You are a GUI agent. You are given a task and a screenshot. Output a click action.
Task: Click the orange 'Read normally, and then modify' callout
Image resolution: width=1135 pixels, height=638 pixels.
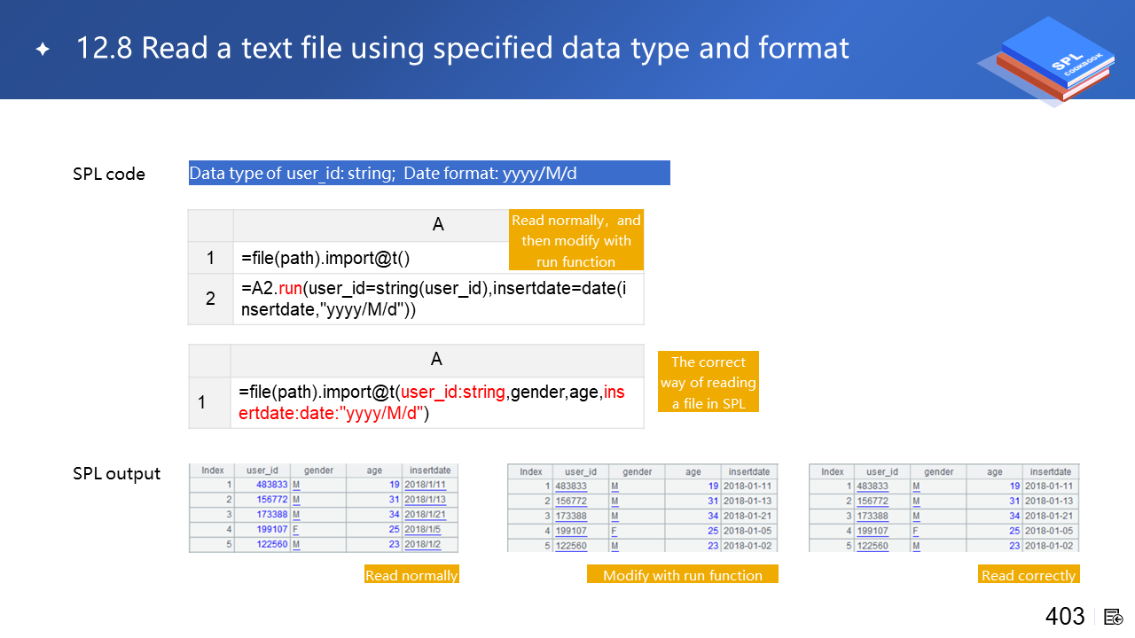575,240
